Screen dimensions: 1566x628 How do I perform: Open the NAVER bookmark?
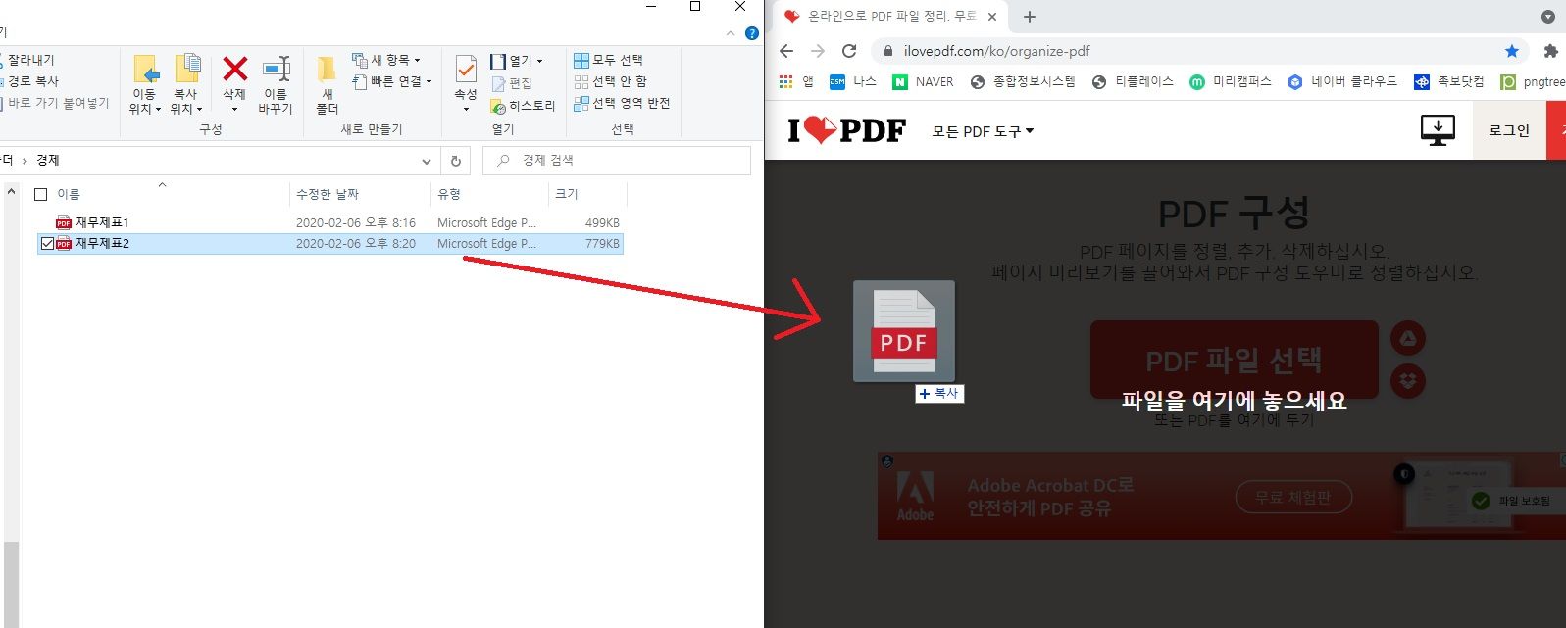(923, 82)
